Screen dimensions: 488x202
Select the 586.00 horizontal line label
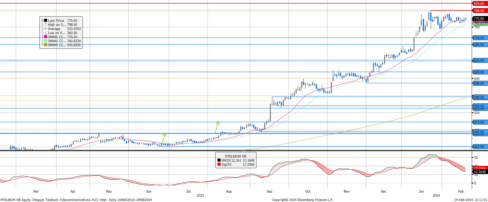[480, 83]
